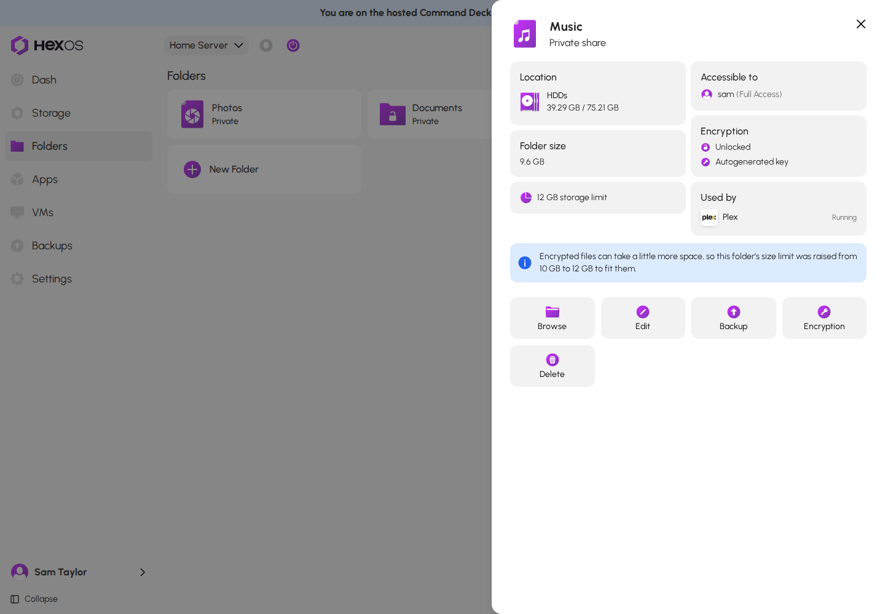885x614 pixels.
Task: Click the Backup button
Action: tap(734, 318)
